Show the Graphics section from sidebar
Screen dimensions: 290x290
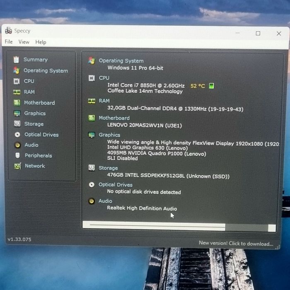tap(35, 113)
